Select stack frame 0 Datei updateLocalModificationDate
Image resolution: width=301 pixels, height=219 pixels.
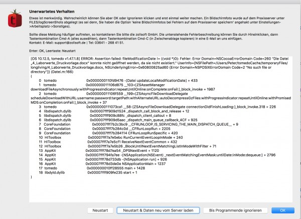pyautogui.click(x=118, y=81)
